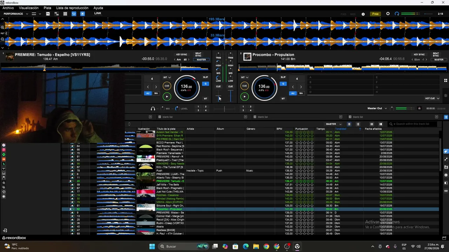Play deck 2
Screen dimensions: 449x252
coord(244,97)
